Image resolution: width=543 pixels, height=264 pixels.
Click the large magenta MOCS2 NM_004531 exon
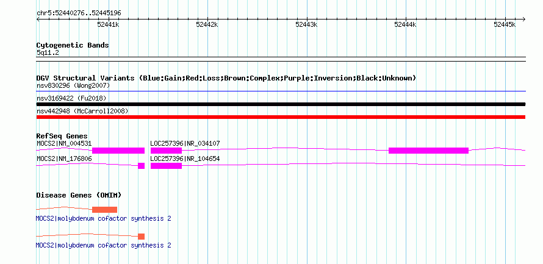click(x=118, y=151)
